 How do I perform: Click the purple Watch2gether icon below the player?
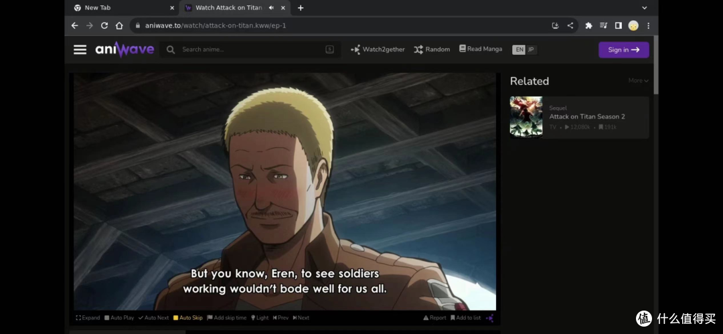489,318
